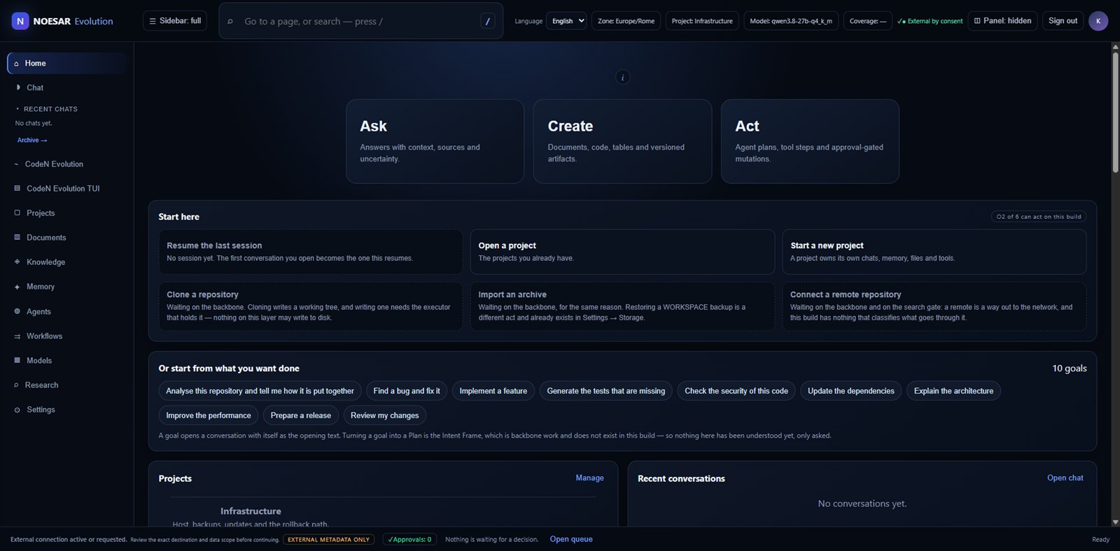Click the Agents icon in the sidebar
The image size is (1120, 551).
coord(17,311)
